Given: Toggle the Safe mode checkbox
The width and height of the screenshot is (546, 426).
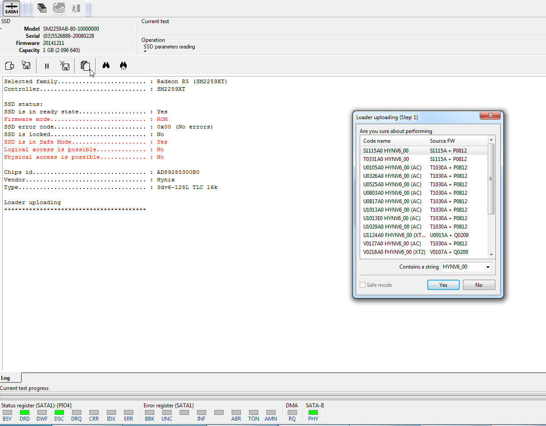Looking at the screenshot, I should coord(362,285).
